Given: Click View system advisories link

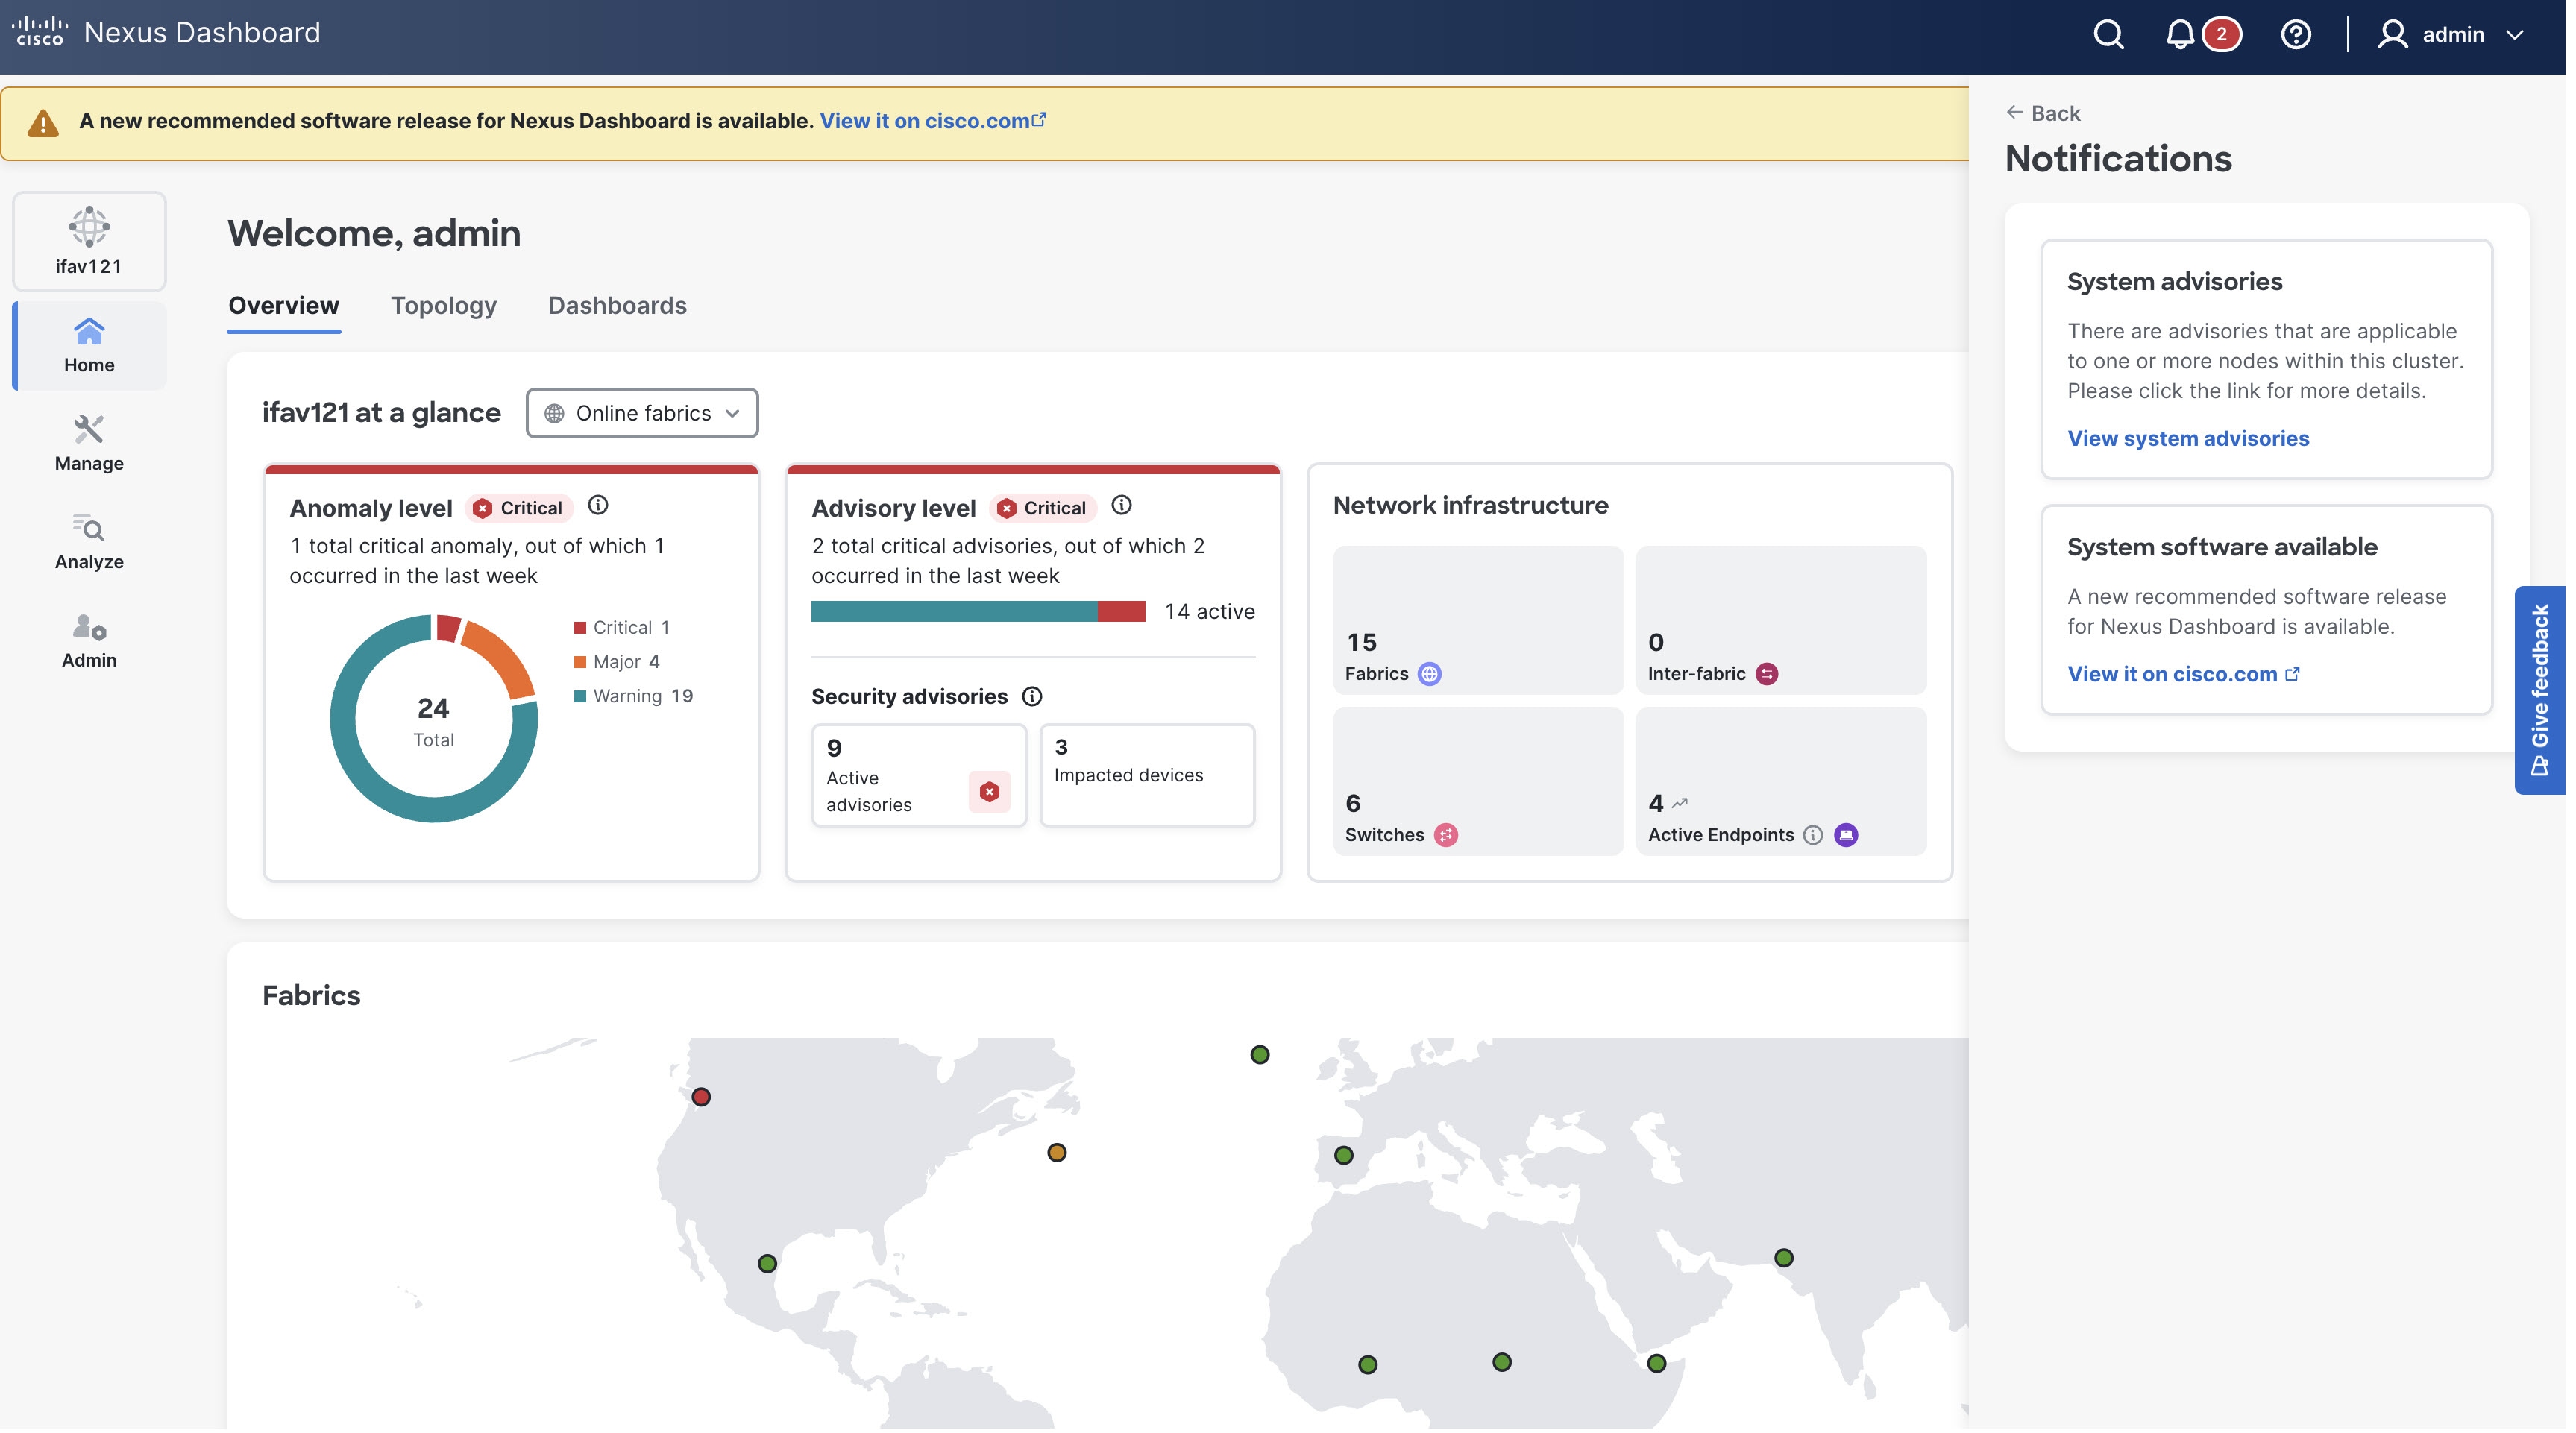Looking at the screenshot, I should click(2188, 438).
